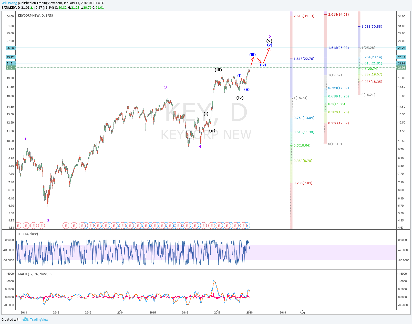Screen dimensions: 412x324
Task: Click the 0.5(10.04) Fibonacci label
Action: [x=302, y=146]
